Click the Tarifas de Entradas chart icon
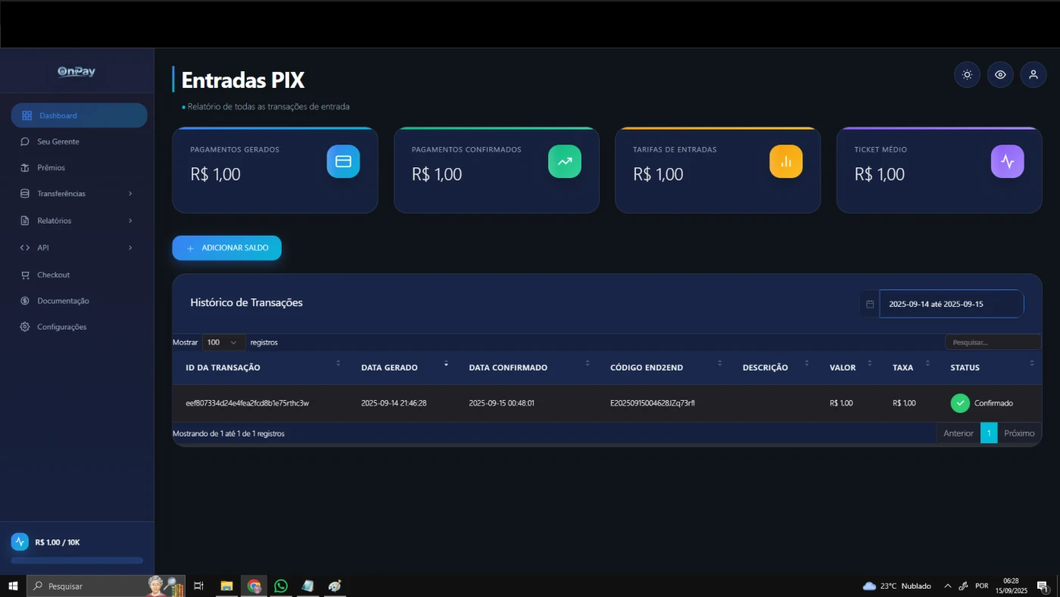 coord(786,161)
